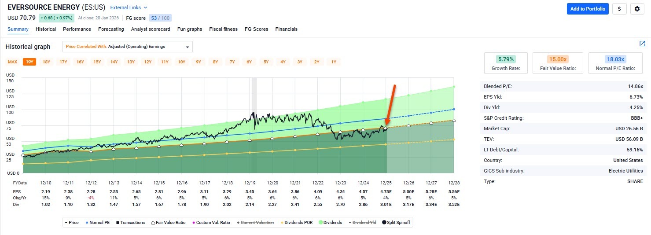651x235 pixels.
Task: Click the EPS estimate 4.75E
Action: (386, 192)
